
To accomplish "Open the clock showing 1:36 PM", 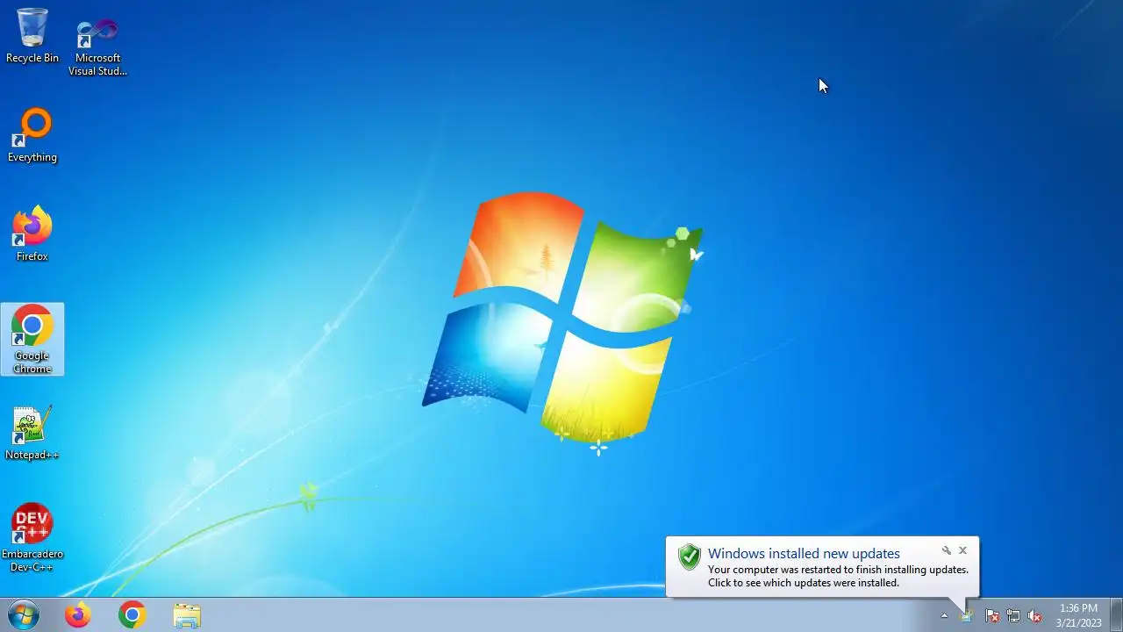I will [x=1078, y=615].
